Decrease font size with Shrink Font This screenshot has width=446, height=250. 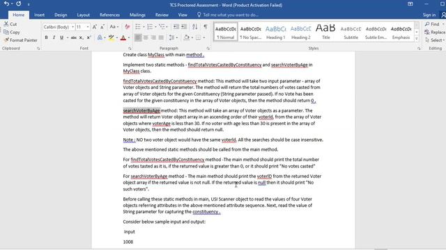tap(102, 27)
